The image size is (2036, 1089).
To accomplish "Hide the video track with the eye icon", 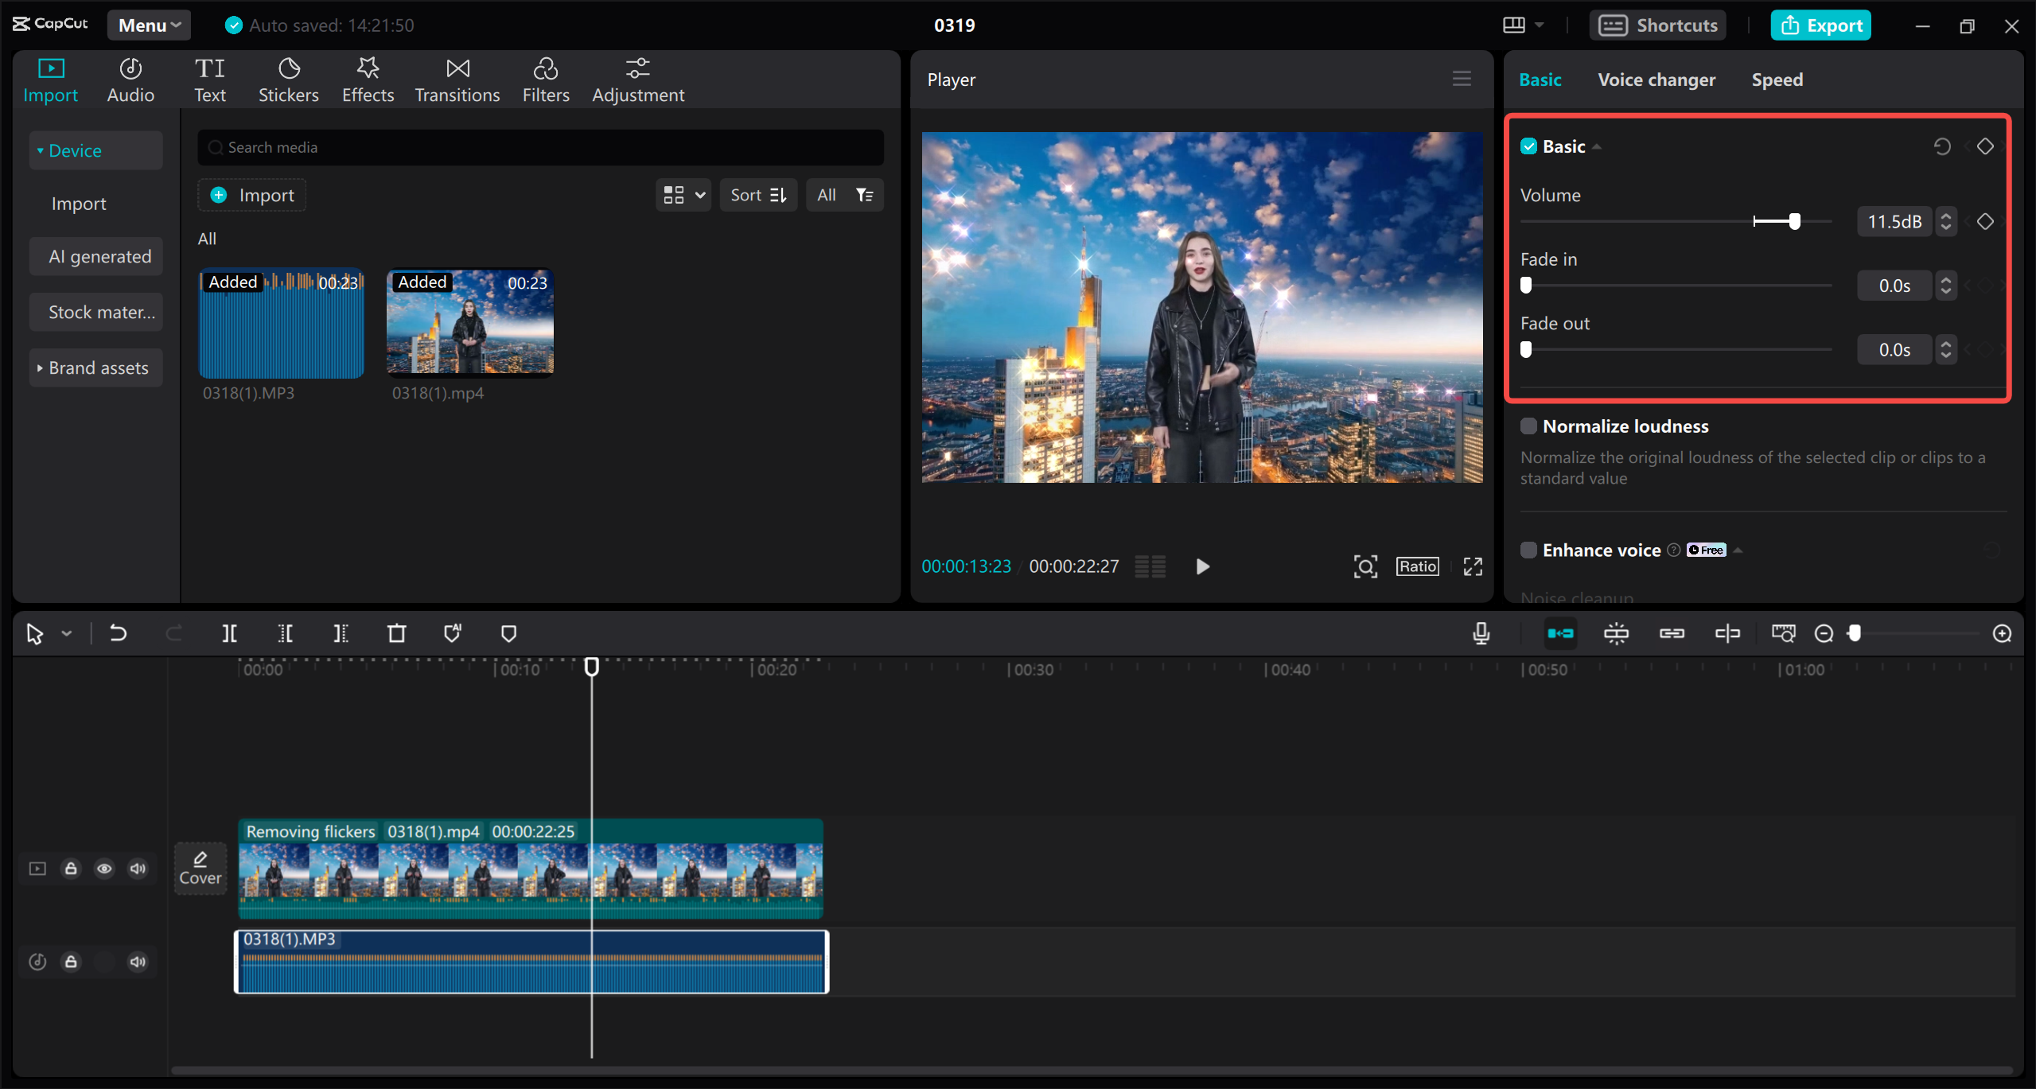I will click(x=104, y=869).
